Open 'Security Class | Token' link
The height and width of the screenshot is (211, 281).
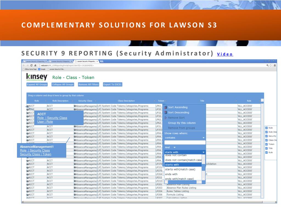[x=35, y=154]
